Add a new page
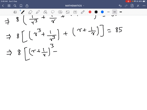This screenshot has height=110, width=147. pyautogui.click(x=132, y=6)
